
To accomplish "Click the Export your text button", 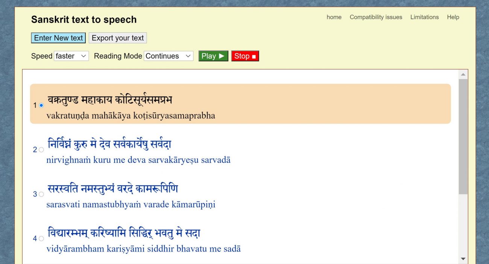I will point(118,38).
